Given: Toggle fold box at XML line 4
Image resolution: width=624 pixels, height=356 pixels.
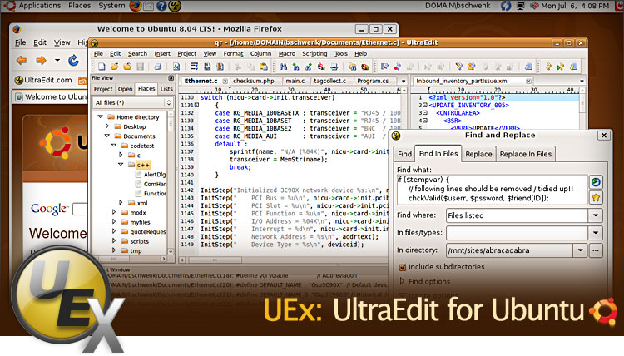Looking at the screenshot, I should 424,121.
